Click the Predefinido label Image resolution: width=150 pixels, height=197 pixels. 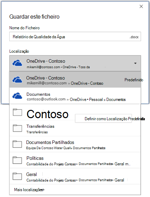134,80
